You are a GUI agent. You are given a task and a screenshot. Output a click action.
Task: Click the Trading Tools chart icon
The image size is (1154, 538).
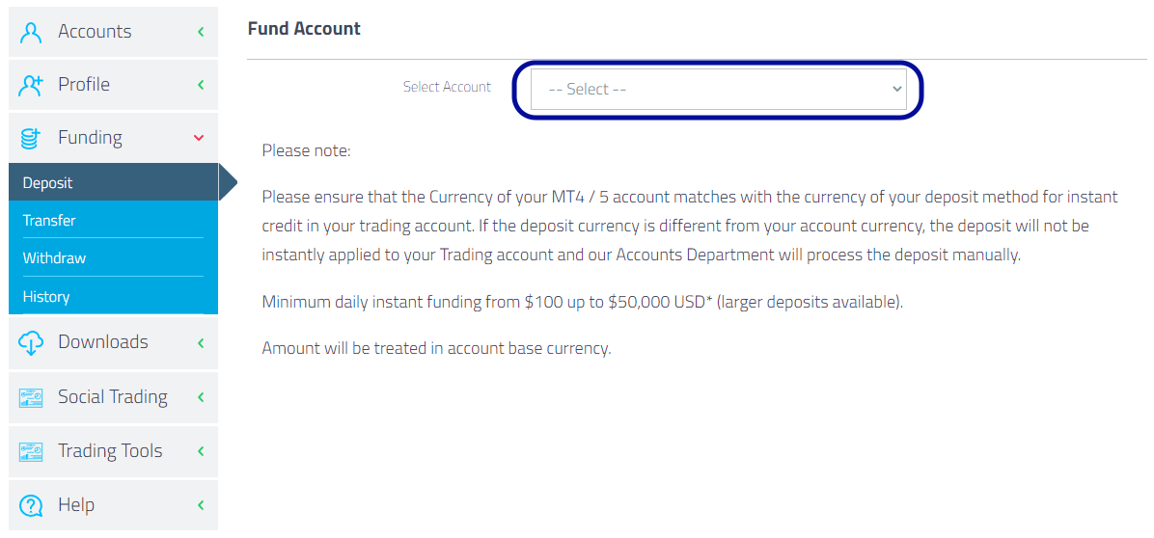click(x=31, y=451)
